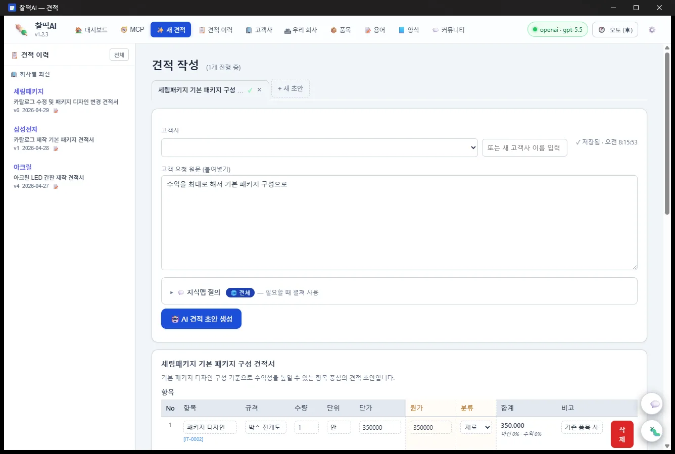675x454 pixels.
Task: Click the down arrow of the page scrollbar
Action: pyautogui.click(x=667, y=446)
